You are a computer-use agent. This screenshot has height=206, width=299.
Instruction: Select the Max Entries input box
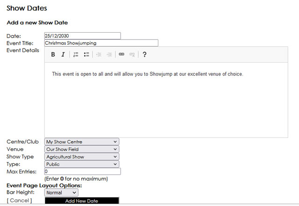(x=83, y=172)
